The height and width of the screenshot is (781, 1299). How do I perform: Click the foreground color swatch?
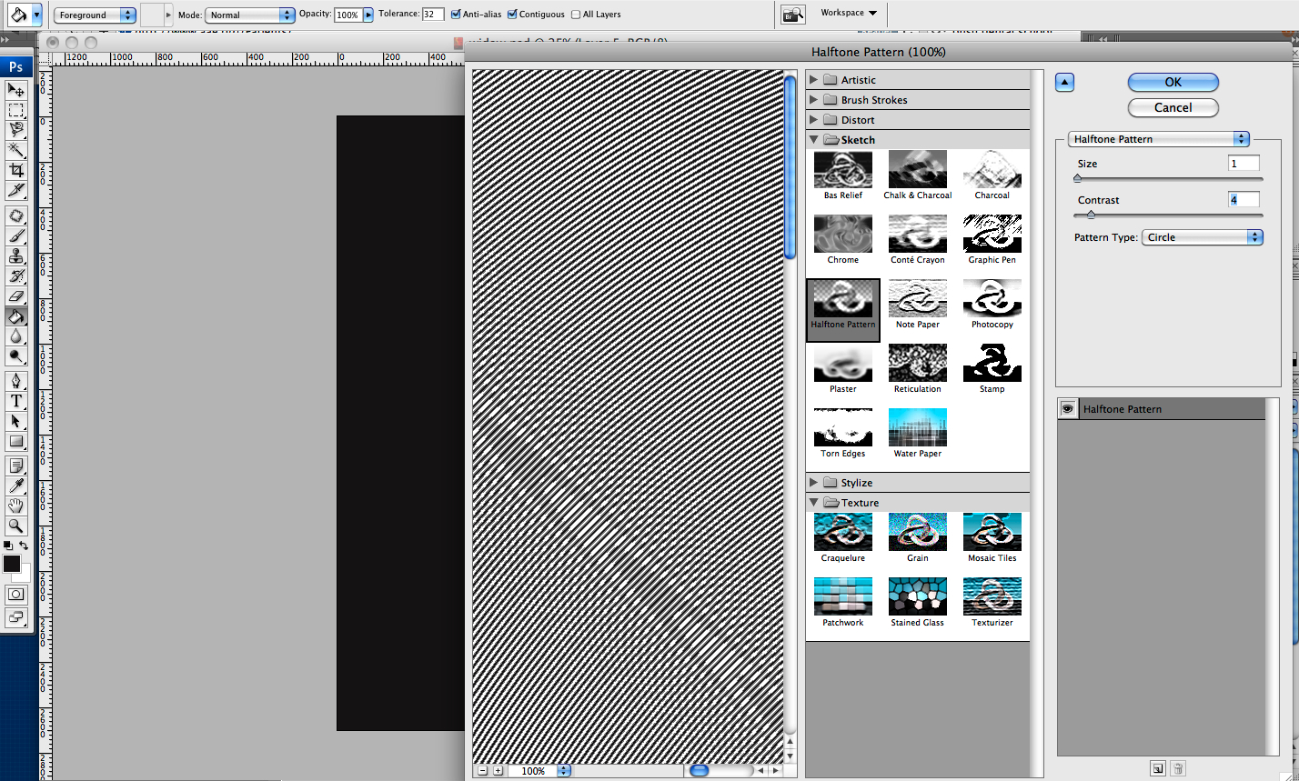click(x=12, y=564)
